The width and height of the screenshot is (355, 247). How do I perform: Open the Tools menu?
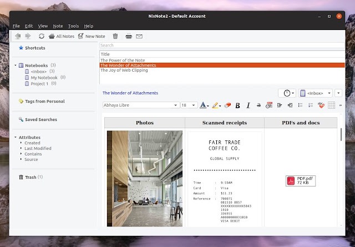pyautogui.click(x=73, y=26)
